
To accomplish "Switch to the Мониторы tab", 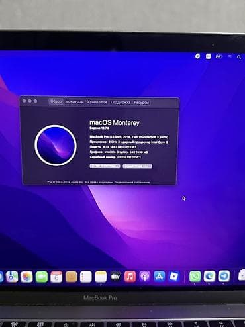I will point(74,102).
